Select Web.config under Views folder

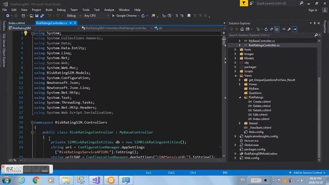(256, 132)
